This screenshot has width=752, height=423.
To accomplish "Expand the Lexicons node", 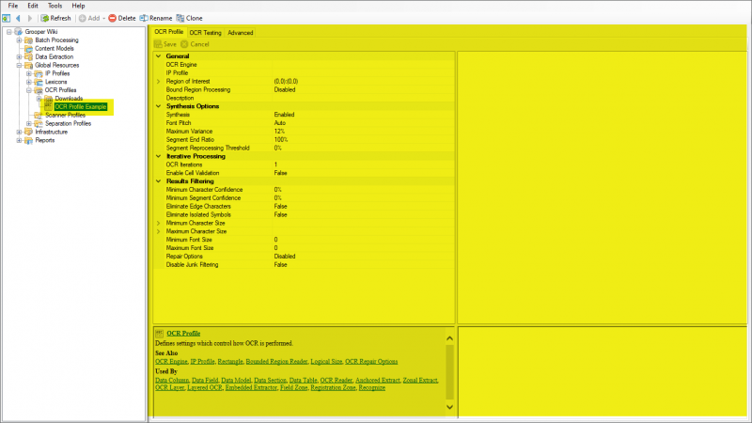I will (x=29, y=82).
